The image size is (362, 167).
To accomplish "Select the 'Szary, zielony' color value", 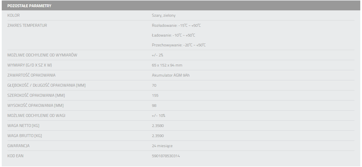I will pyautogui.click(x=164, y=15).
